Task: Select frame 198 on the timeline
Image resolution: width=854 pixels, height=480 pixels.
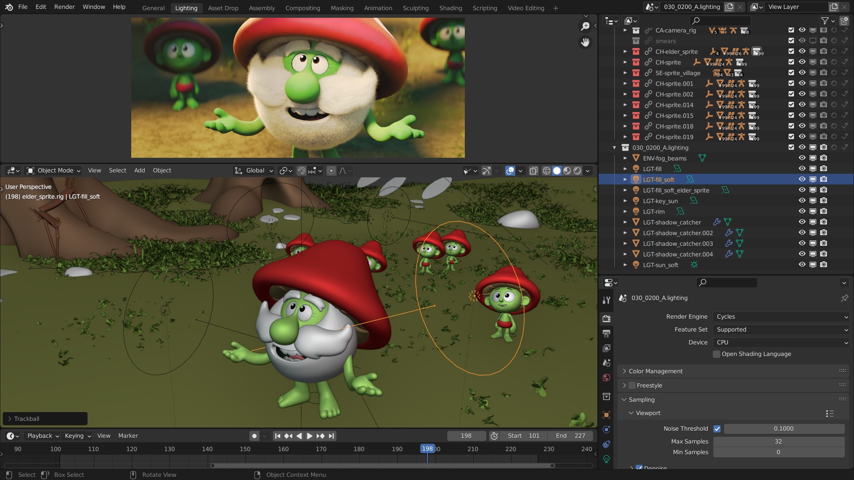Action: click(427, 448)
